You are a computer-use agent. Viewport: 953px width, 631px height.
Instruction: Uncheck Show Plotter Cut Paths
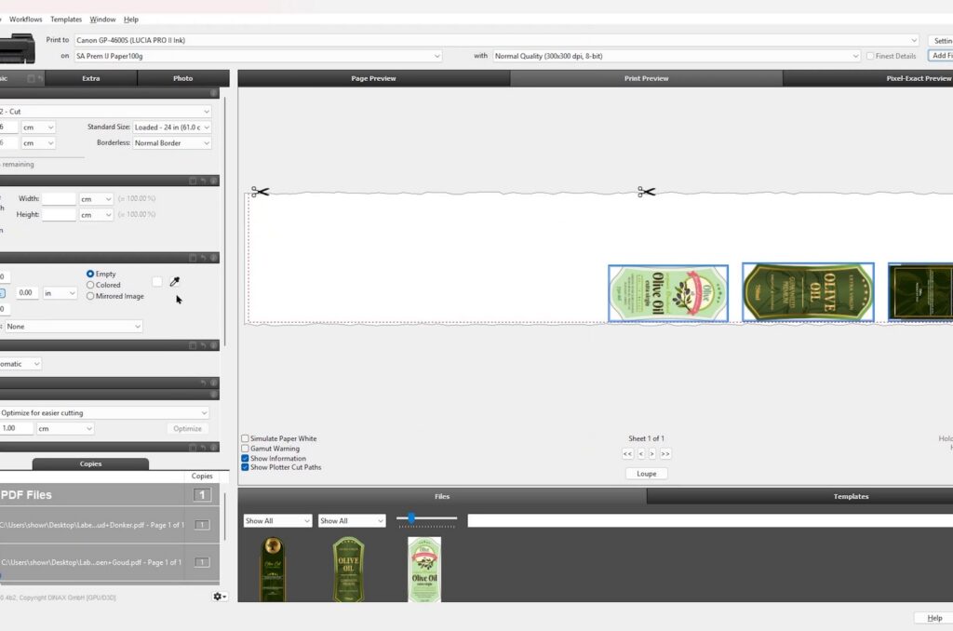coord(245,467)
